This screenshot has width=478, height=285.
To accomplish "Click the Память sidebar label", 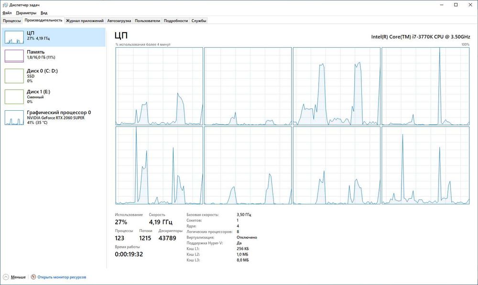I will pos(36,52).
